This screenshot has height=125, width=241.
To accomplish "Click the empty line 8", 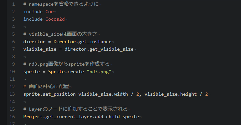I will [94, 57].
